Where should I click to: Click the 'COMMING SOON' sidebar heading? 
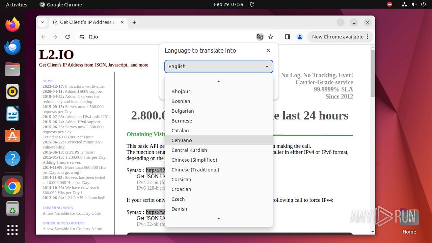[58, 208]
